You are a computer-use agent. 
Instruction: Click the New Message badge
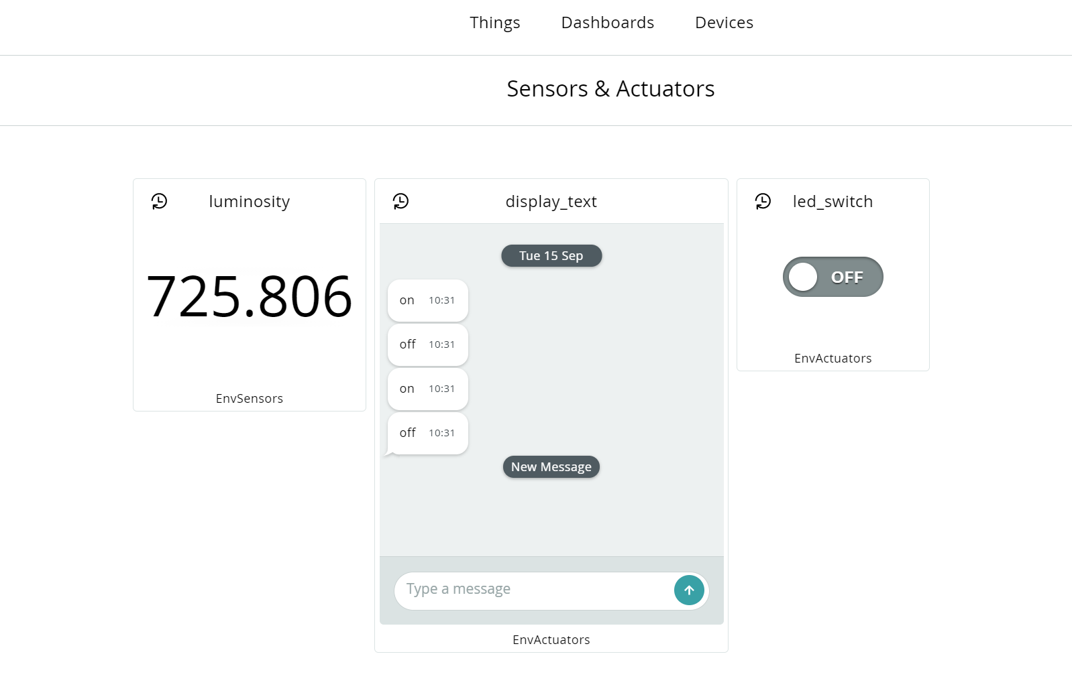pos(551,467)
